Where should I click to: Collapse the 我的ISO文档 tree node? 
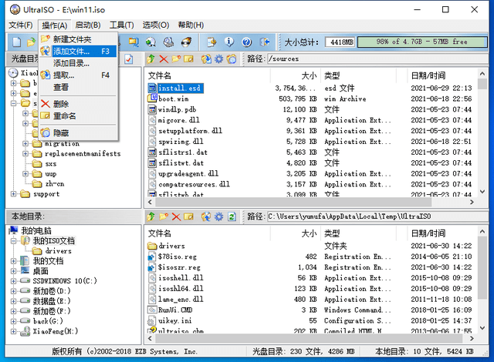coord(13,241)
